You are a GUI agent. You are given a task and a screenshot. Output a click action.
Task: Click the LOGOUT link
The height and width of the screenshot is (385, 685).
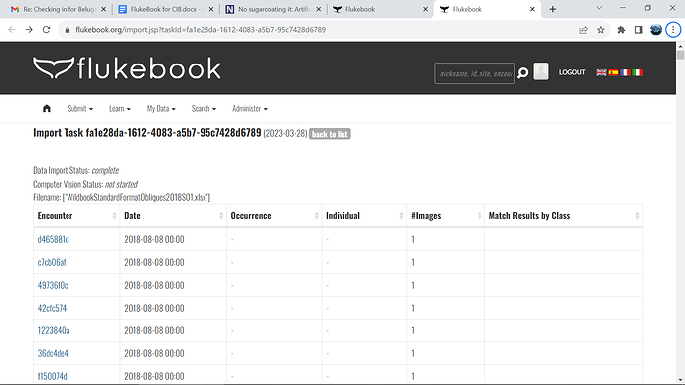point(572,72)
